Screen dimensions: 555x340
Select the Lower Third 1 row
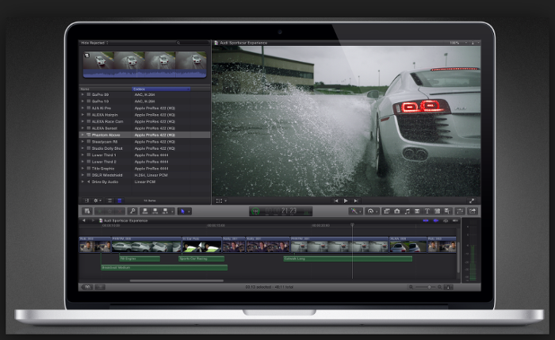tap(145, 155)
